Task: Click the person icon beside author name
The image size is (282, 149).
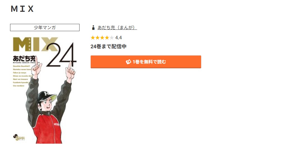Action: tap(93, 27)
